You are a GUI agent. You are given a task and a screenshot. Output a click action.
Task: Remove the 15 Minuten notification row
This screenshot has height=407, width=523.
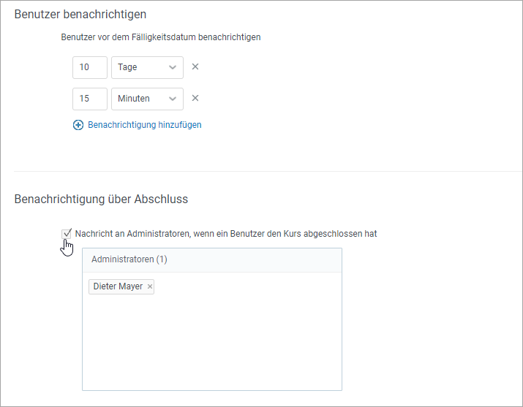[195, 98]
